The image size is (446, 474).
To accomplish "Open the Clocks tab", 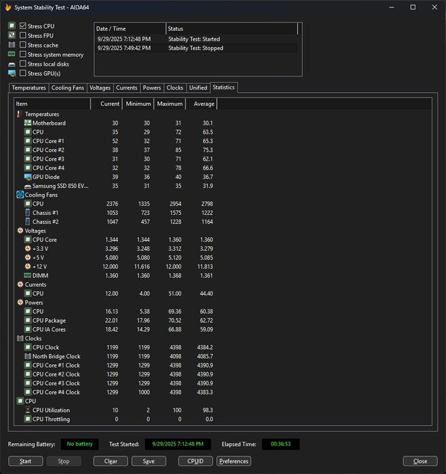I will 175,87.
